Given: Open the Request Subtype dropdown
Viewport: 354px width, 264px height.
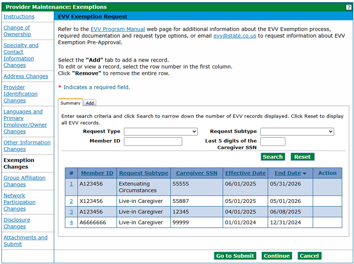Looking at the screenshot, I should point(297,132).
